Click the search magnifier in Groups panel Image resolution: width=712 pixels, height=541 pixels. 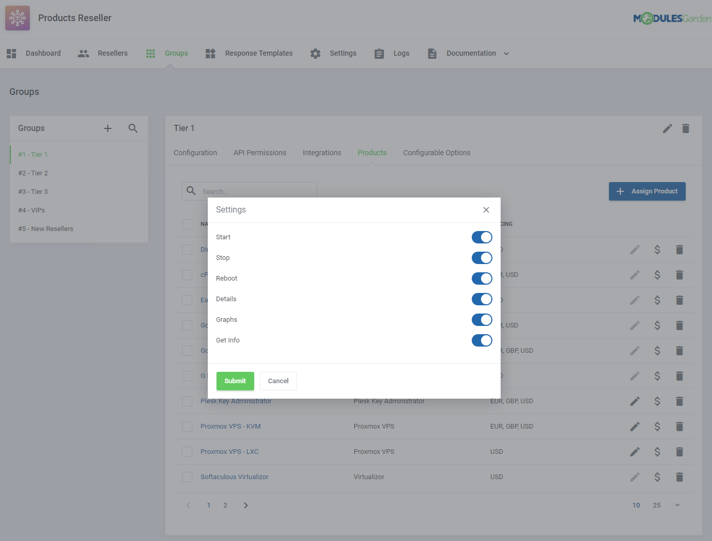pyautogui.click(x=133, y=128)
